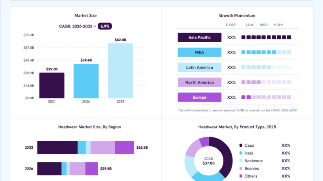The height and width of the screenshot is (181, 323).
Task: Click the Market Size chart title
Action: click(85, 16)
